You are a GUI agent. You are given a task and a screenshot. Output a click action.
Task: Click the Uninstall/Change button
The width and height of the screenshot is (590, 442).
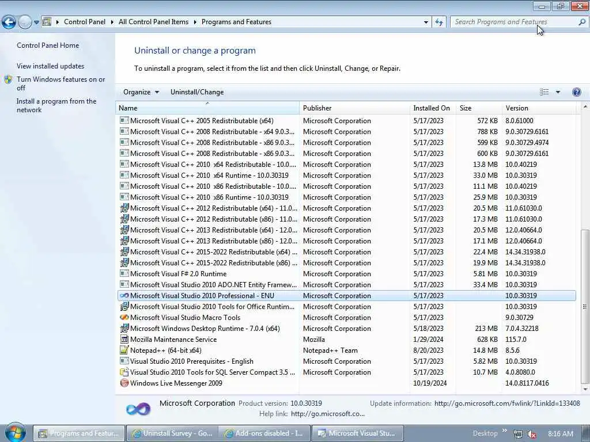click(197, 92)
